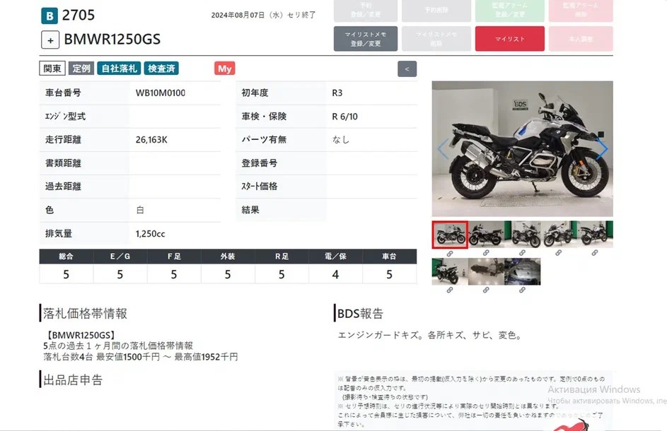Select the underside photo thumbnail
This screenshot has width=667, height=431.
tap(486, 271)
